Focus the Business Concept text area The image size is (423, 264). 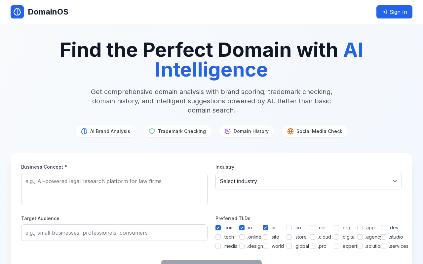pos(114,189)
